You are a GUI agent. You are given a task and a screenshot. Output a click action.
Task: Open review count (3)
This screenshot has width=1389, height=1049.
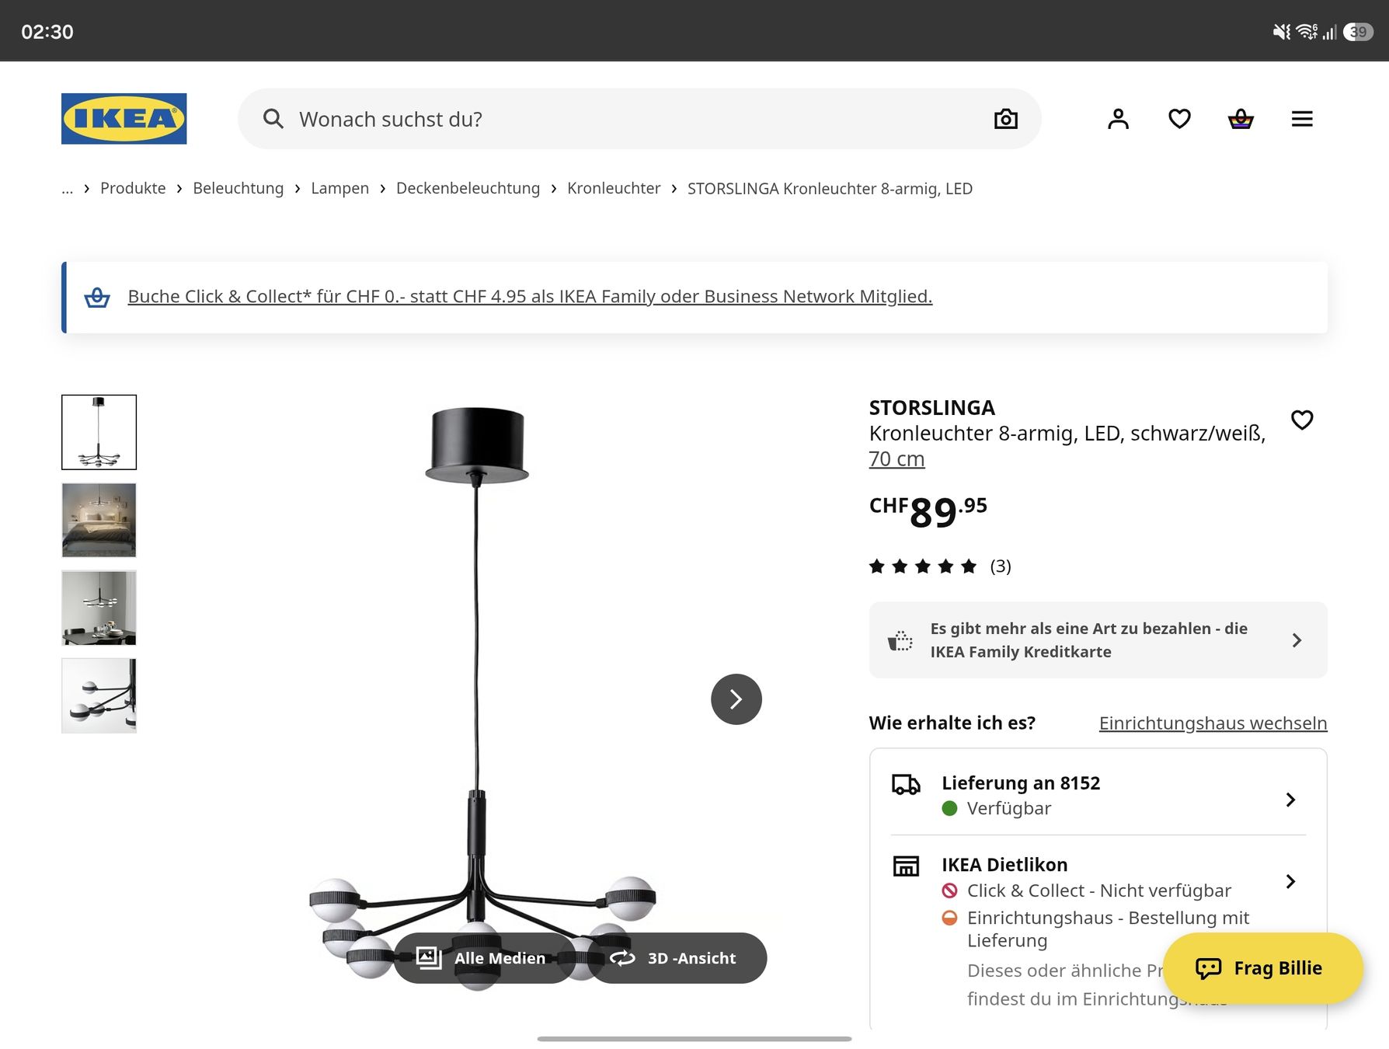(1001, 566)
